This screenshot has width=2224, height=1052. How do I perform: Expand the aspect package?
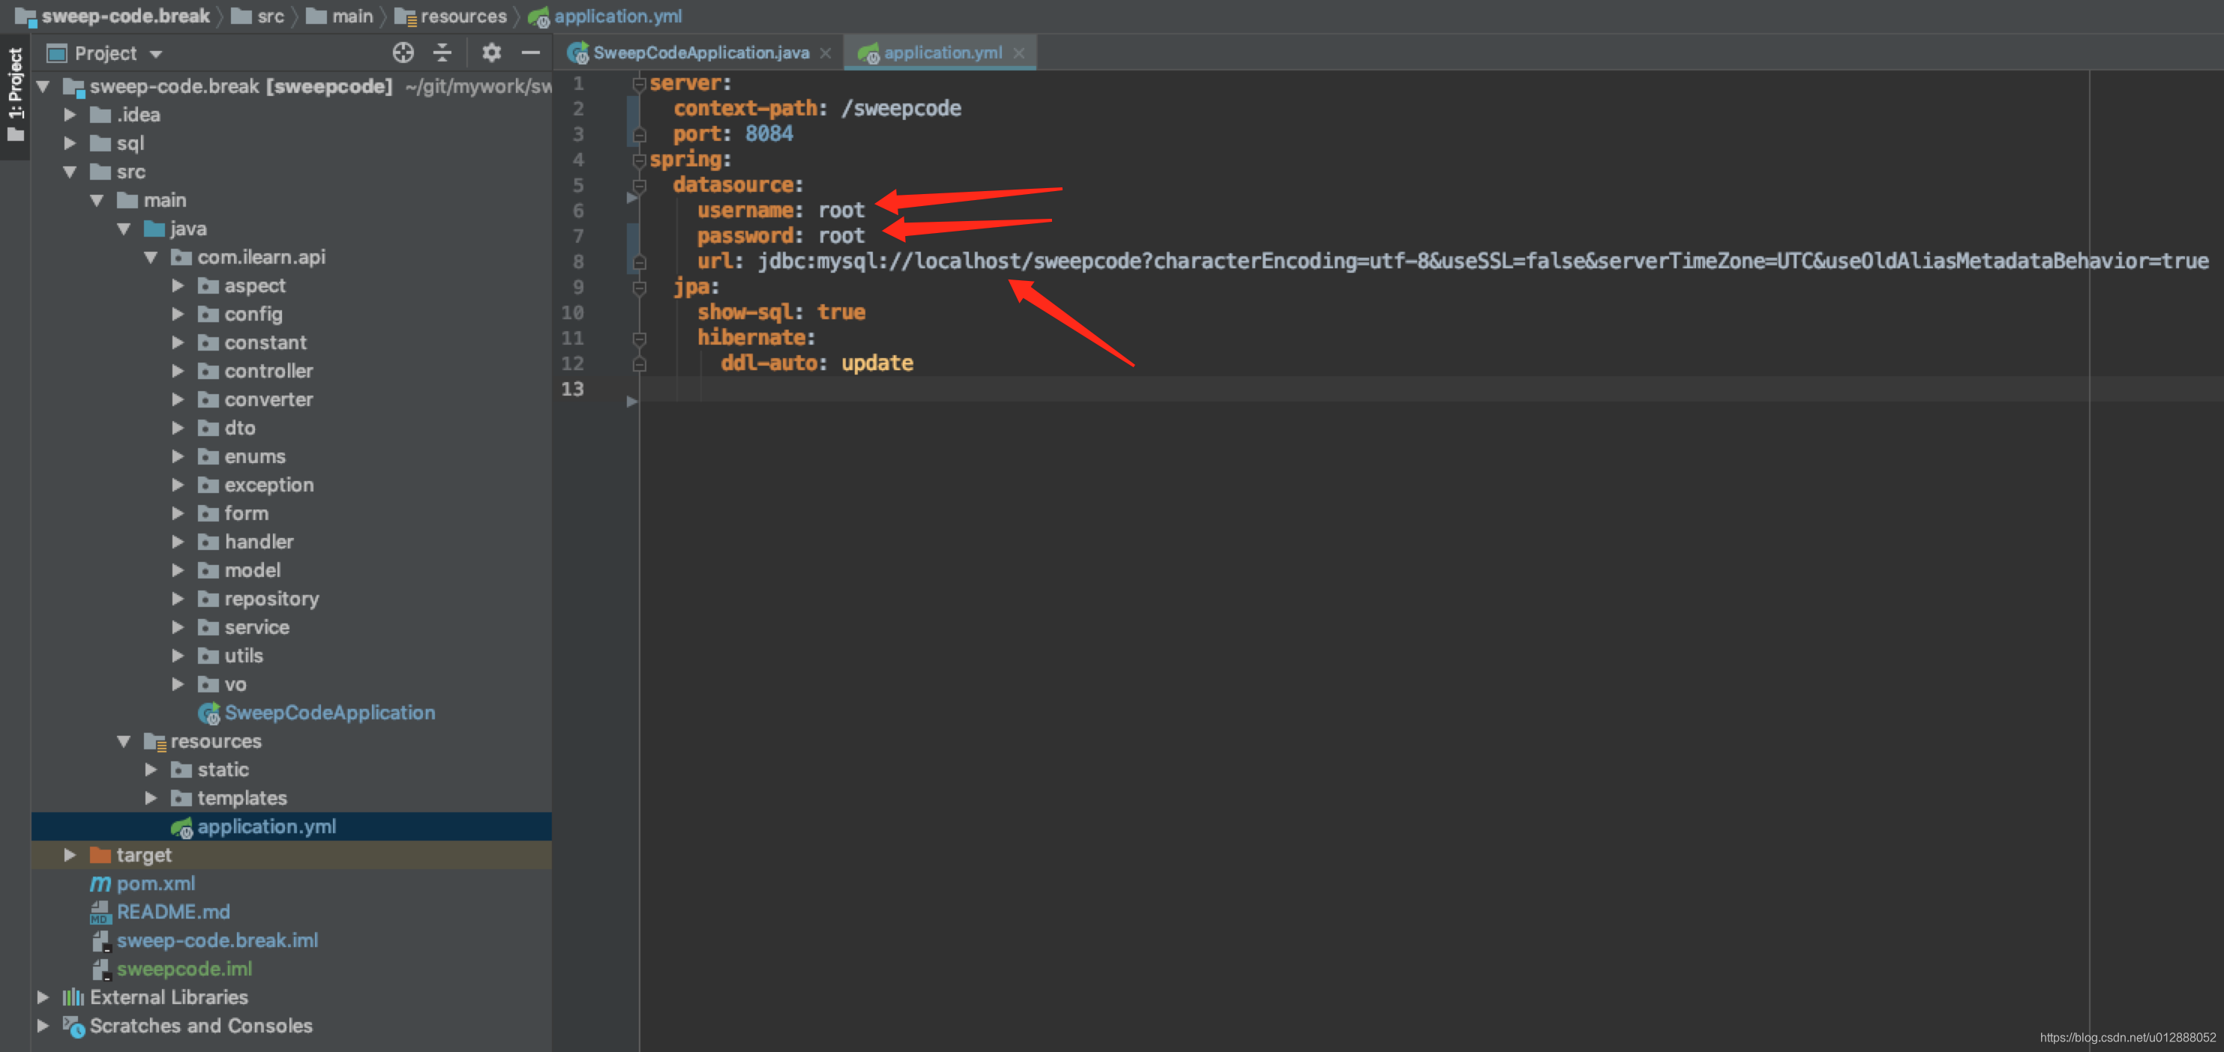tap(178, 285)
